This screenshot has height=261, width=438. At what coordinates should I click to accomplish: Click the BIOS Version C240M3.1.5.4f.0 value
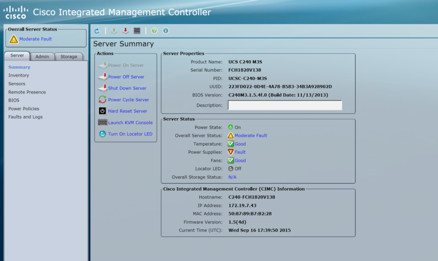(278, 95)
